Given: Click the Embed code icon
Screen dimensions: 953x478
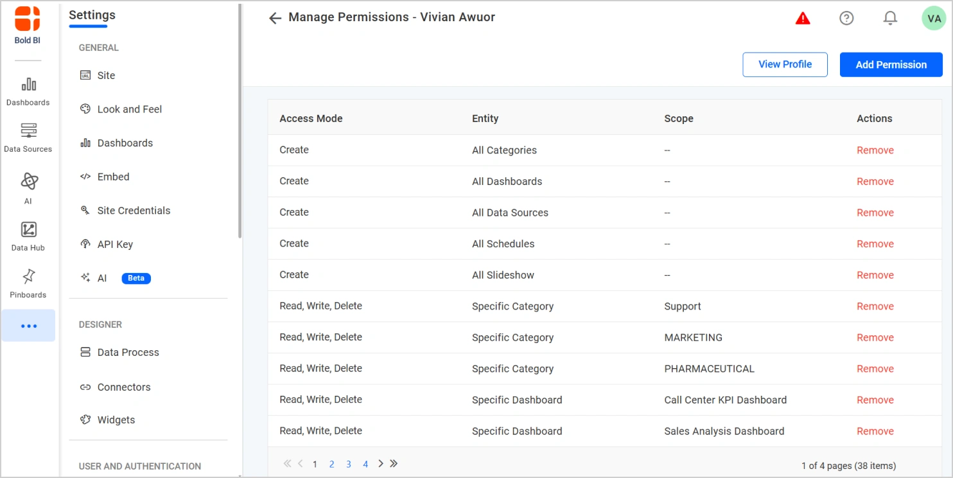Looking at the screenshot, I should click(x=85, y=177).
